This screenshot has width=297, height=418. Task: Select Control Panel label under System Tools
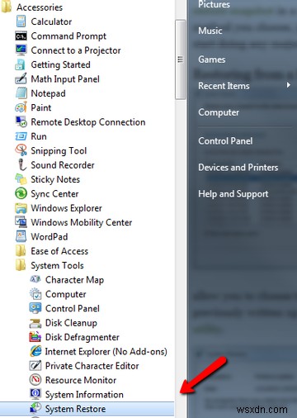[73, 308]
